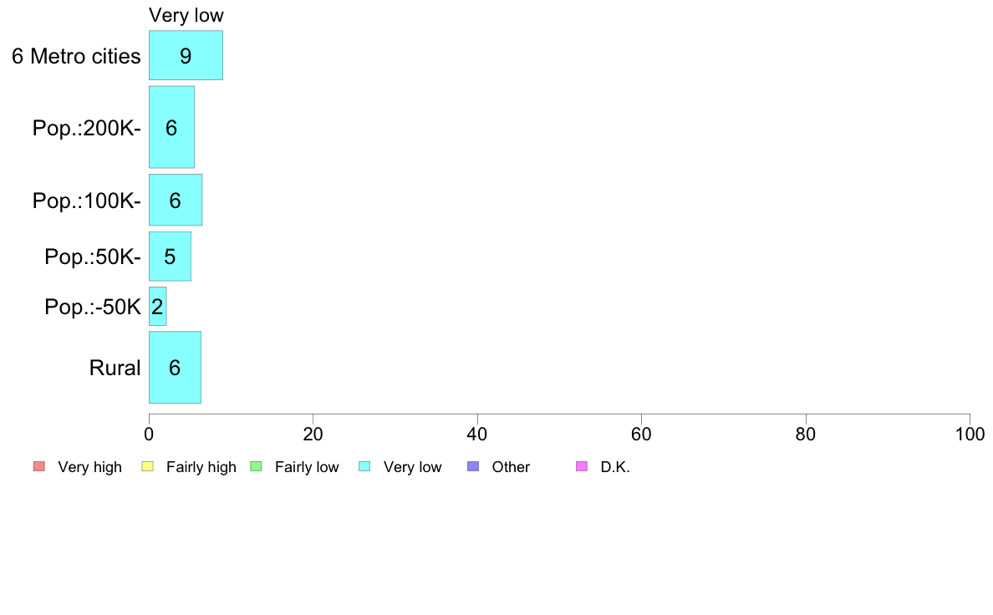Click the Pop.:-50K category label
Viewport: 993px width, 615px height.
[93, 307]
